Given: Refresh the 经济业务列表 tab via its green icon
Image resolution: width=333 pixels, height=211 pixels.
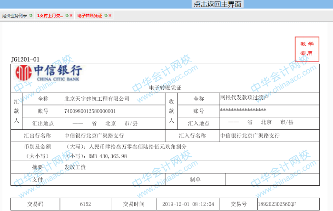Looking at the screenshot, I should [31, 16].
